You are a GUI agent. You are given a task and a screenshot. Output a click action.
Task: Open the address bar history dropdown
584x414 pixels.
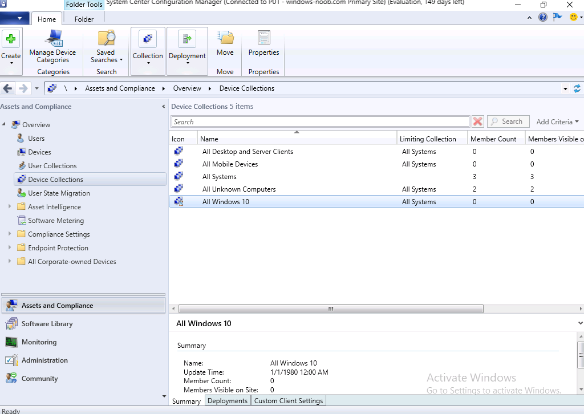click(565, 88)
